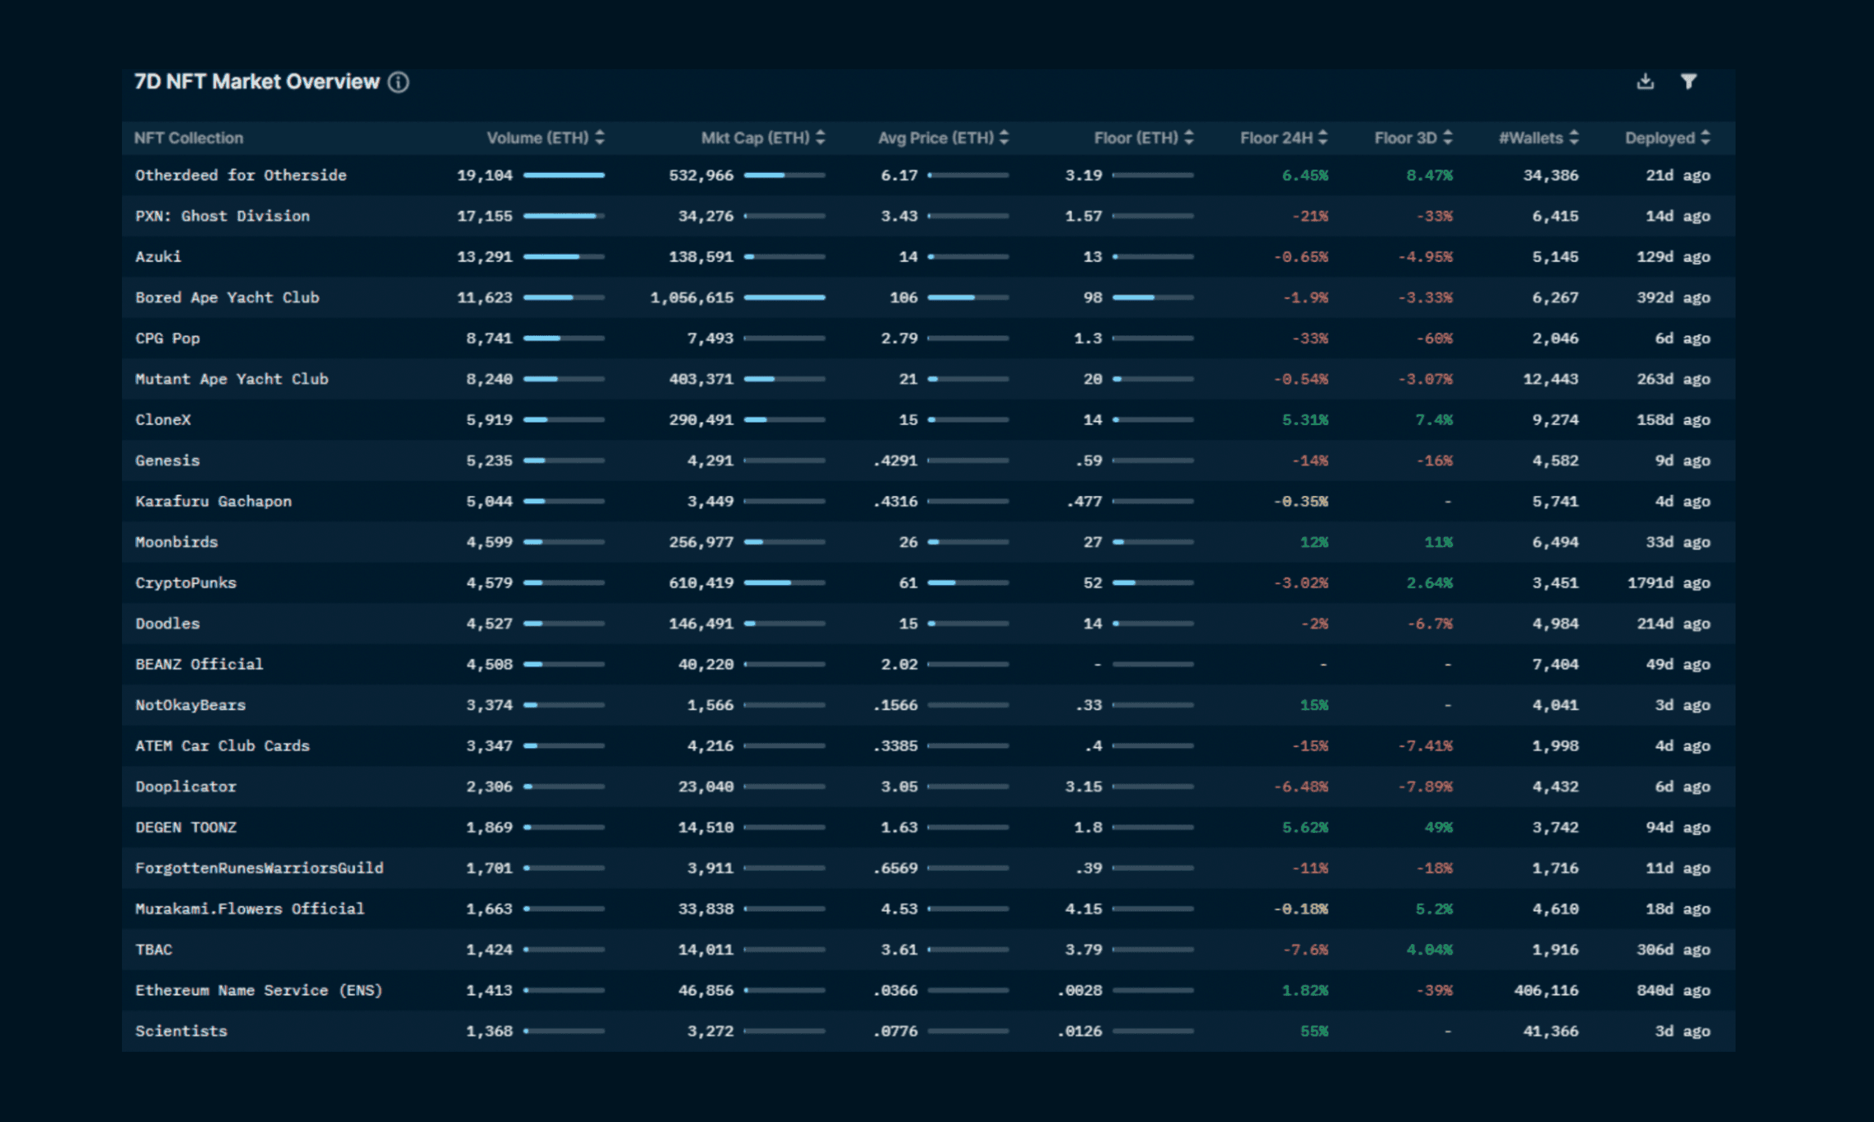Open CPG Pop collection
Screen dimensions: 1874x1122
tap(167, 339)
